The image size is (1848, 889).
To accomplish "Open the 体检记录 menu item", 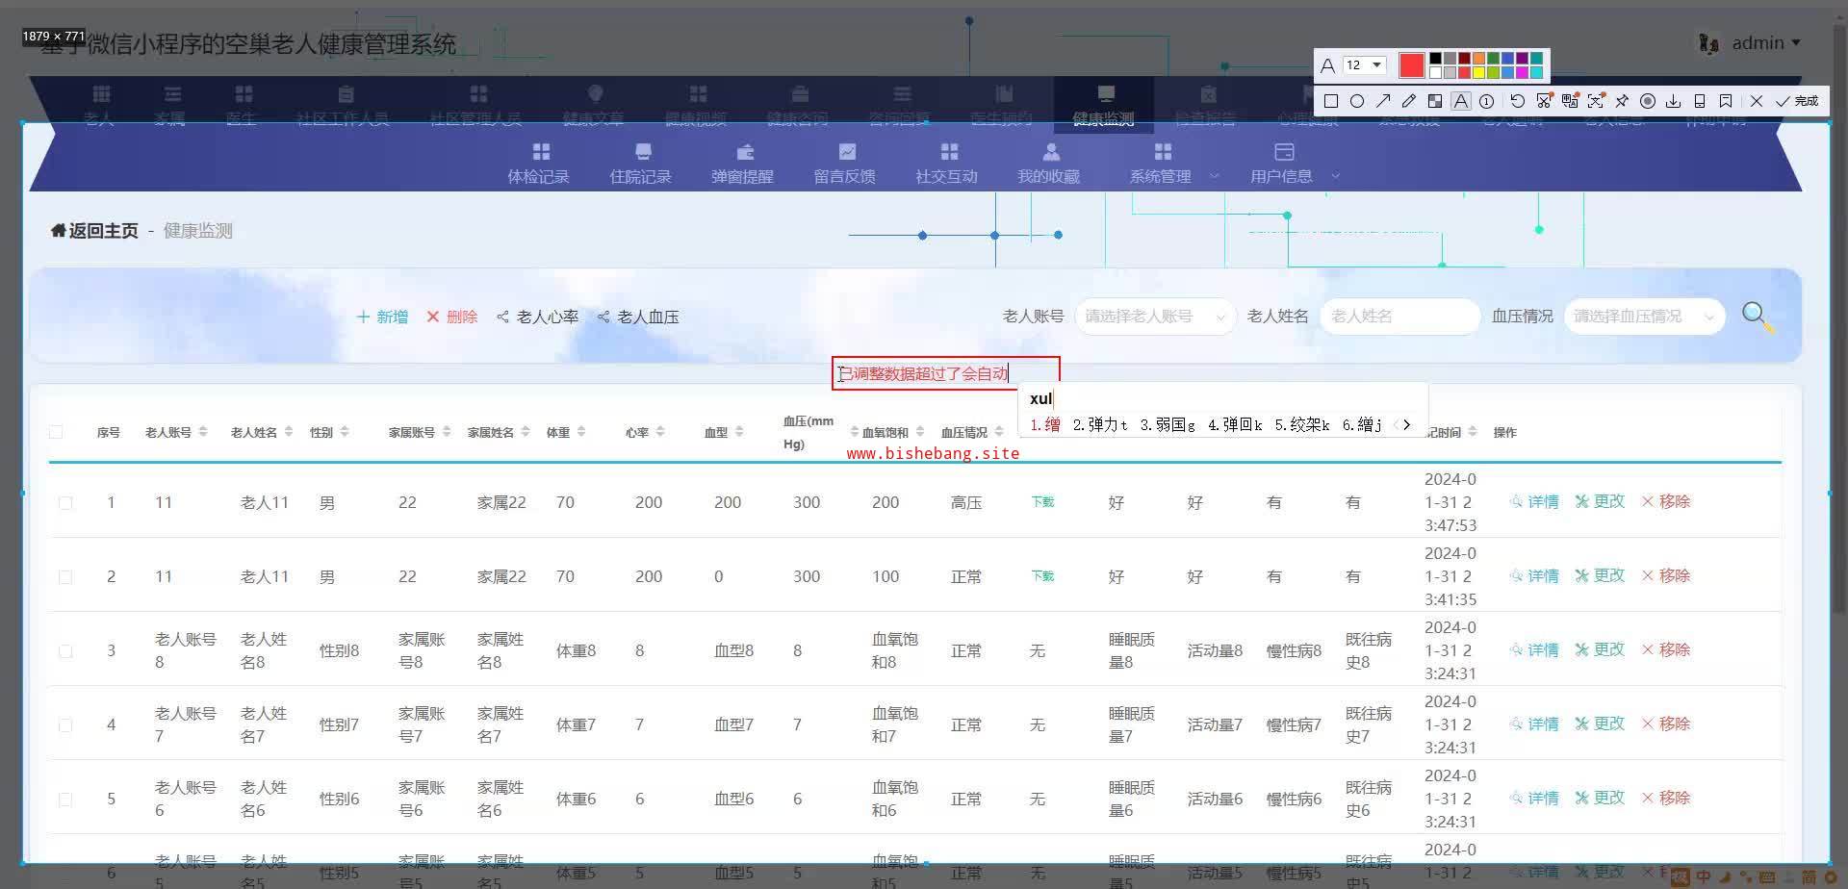I will point(539,164).
